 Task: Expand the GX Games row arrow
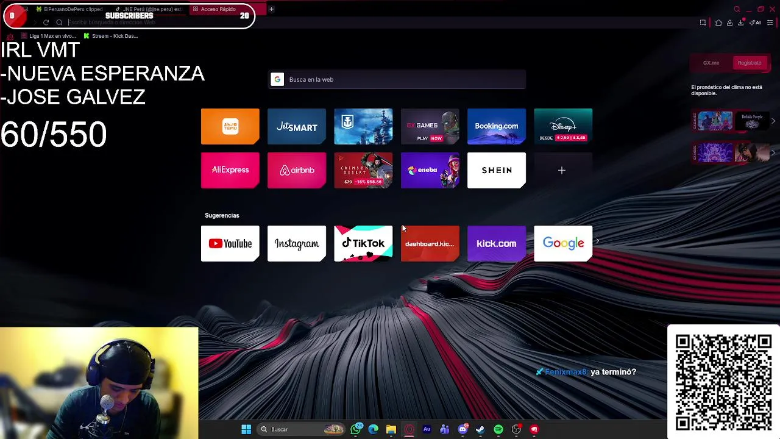click(x=773, y=121)
